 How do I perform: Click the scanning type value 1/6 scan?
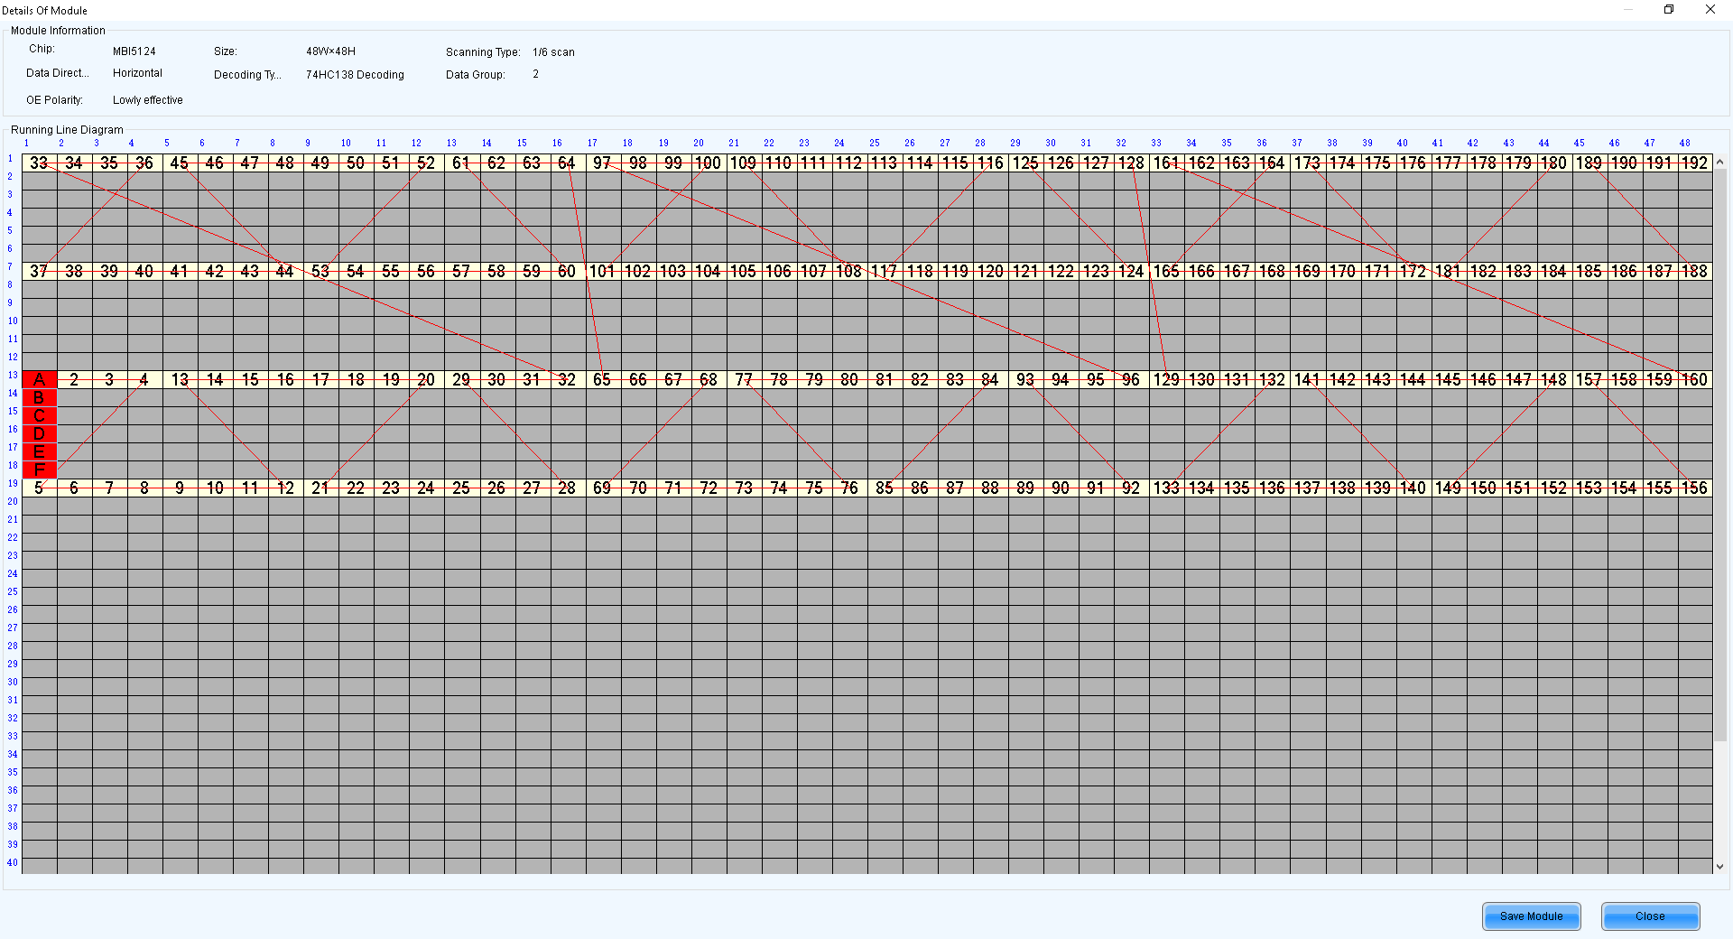coord(553,52)
